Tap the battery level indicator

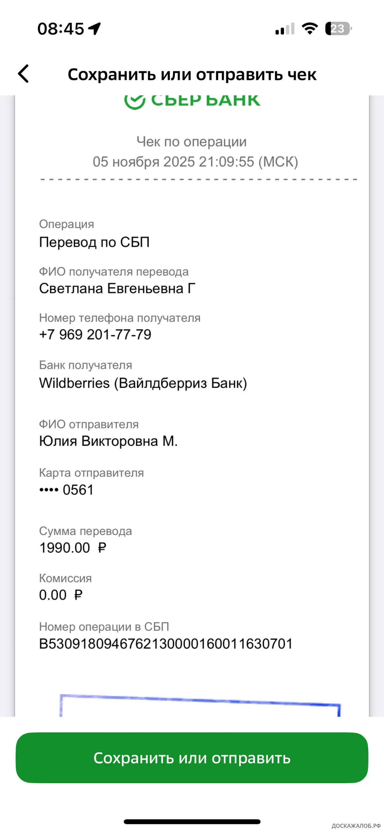pos(338,29)
